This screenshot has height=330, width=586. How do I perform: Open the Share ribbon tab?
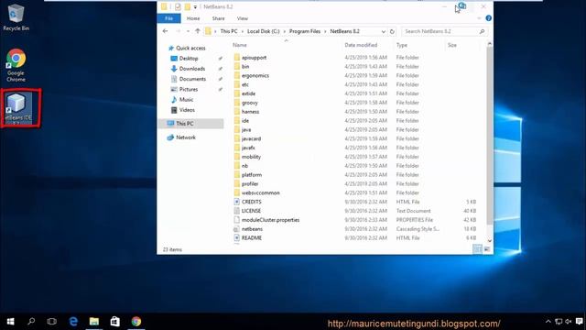pyautogui.click(x=218, y=18)
